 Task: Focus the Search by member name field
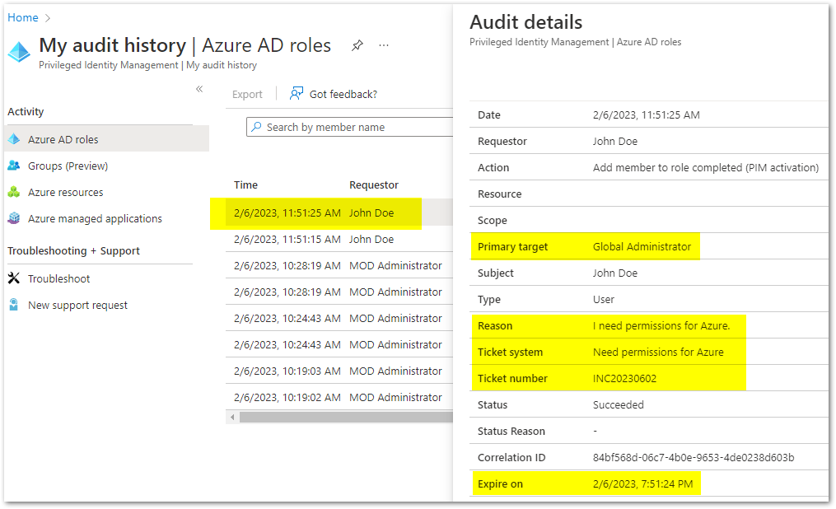[x=350, y=127]
